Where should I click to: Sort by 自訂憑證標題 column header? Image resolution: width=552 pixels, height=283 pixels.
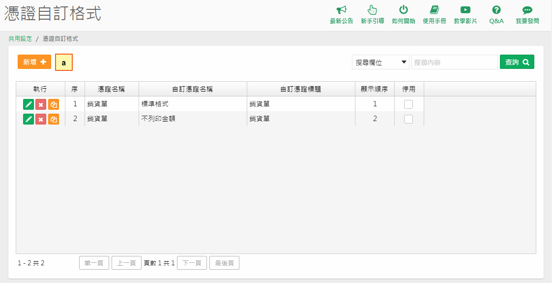point(301,89)
